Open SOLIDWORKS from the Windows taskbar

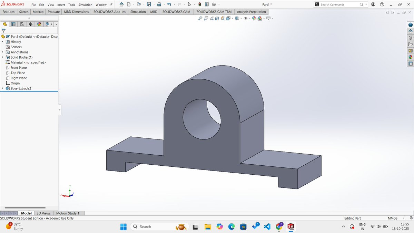pos(290,226)
